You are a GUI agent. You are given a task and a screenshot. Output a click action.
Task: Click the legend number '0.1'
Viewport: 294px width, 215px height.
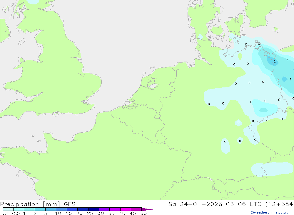coord(5,213)
